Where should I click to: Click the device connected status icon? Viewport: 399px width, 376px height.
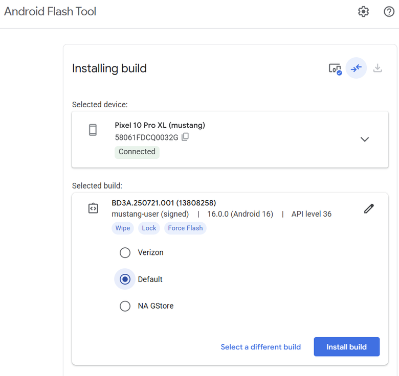(335, 69)
